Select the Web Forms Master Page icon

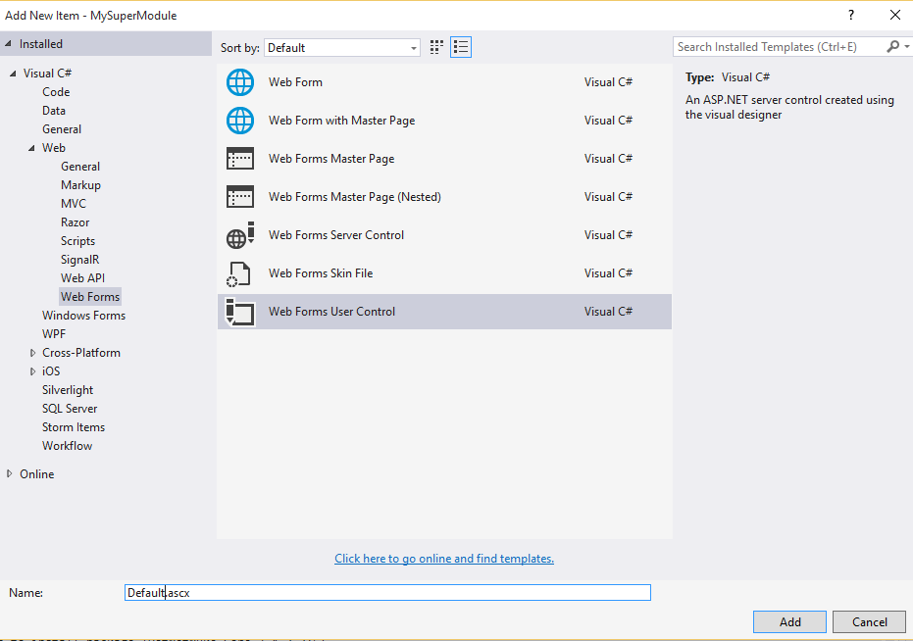coord(240,159)
